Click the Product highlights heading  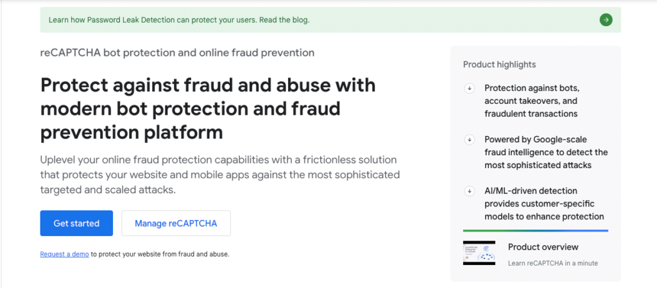point(499,65)
